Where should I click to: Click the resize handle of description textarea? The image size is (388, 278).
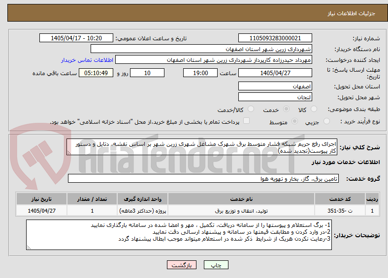(69, 153)
